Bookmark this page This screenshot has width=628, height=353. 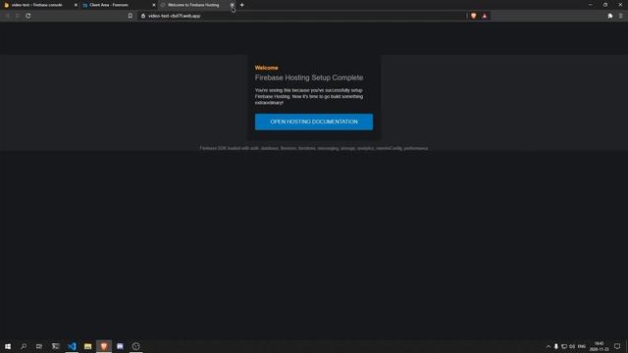(131, 16)
